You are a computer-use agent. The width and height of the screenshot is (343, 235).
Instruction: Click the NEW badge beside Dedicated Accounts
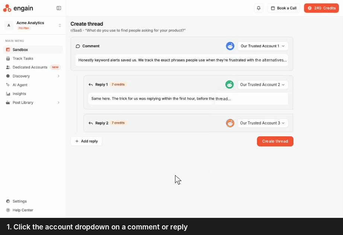pos(55,67)
